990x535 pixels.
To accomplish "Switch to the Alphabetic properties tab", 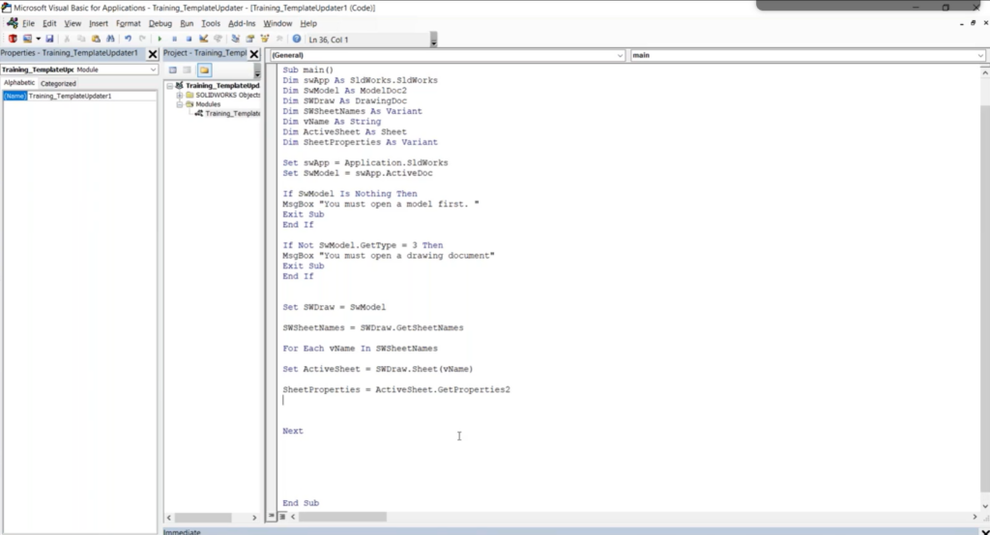I will tap(19, 83).
